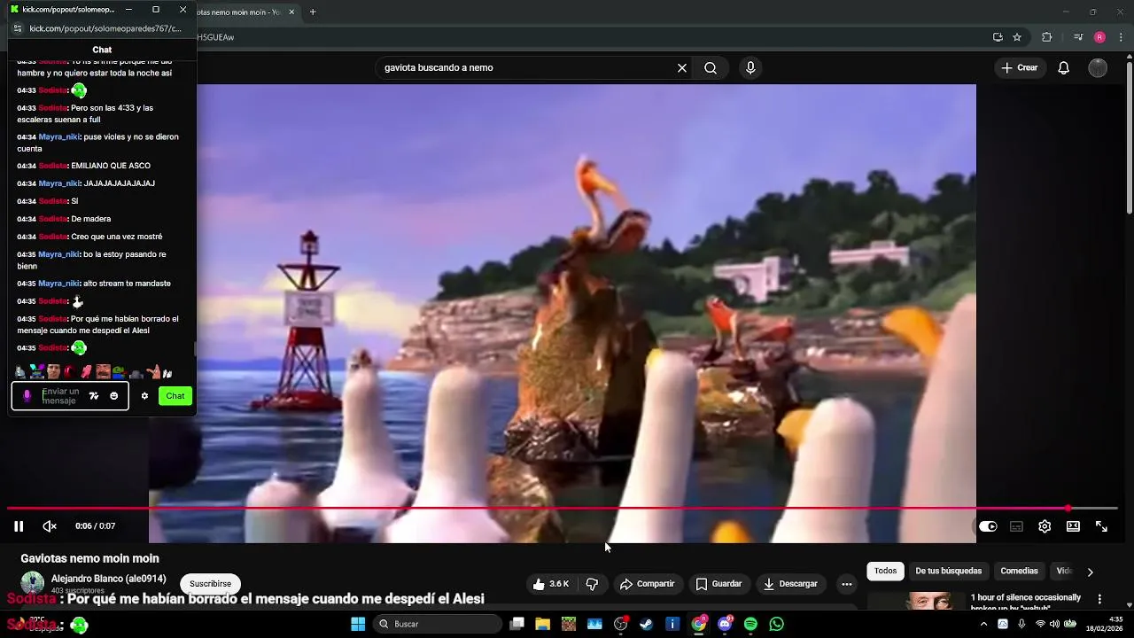Click Kick popout site info icon

tap(18, 28)
